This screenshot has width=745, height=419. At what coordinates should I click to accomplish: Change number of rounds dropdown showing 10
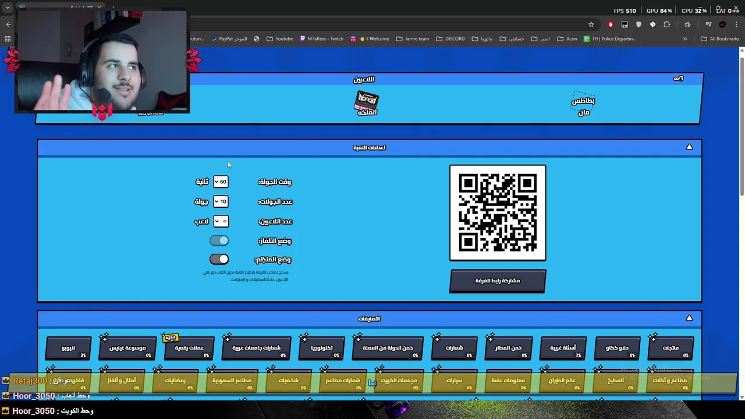(x=221, y=201)
